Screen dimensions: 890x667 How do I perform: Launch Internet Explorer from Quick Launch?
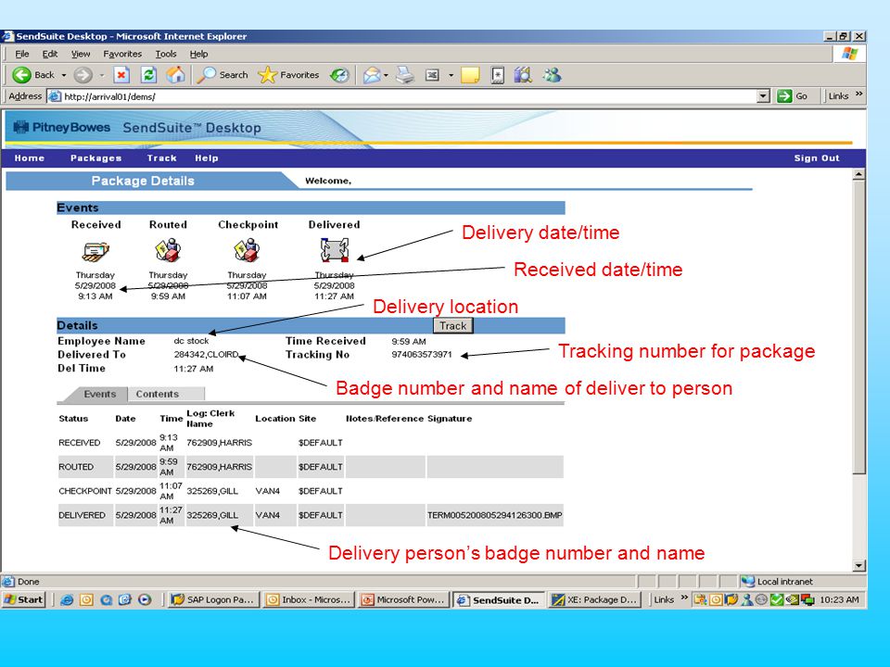tap(67, 599)
